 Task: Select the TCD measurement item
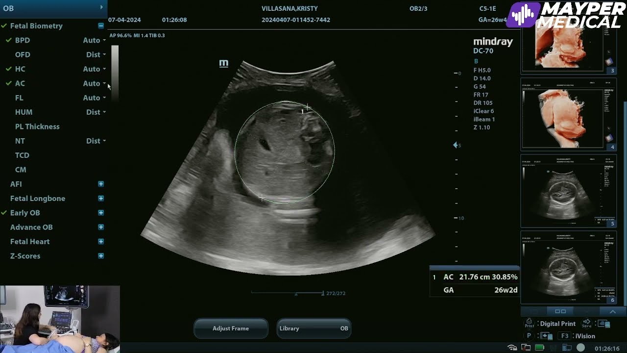click(22, 155)
